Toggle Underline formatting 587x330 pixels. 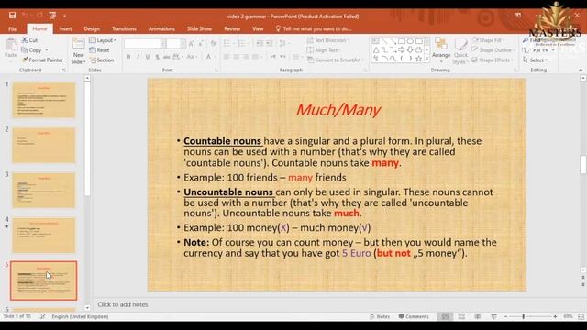148,57
